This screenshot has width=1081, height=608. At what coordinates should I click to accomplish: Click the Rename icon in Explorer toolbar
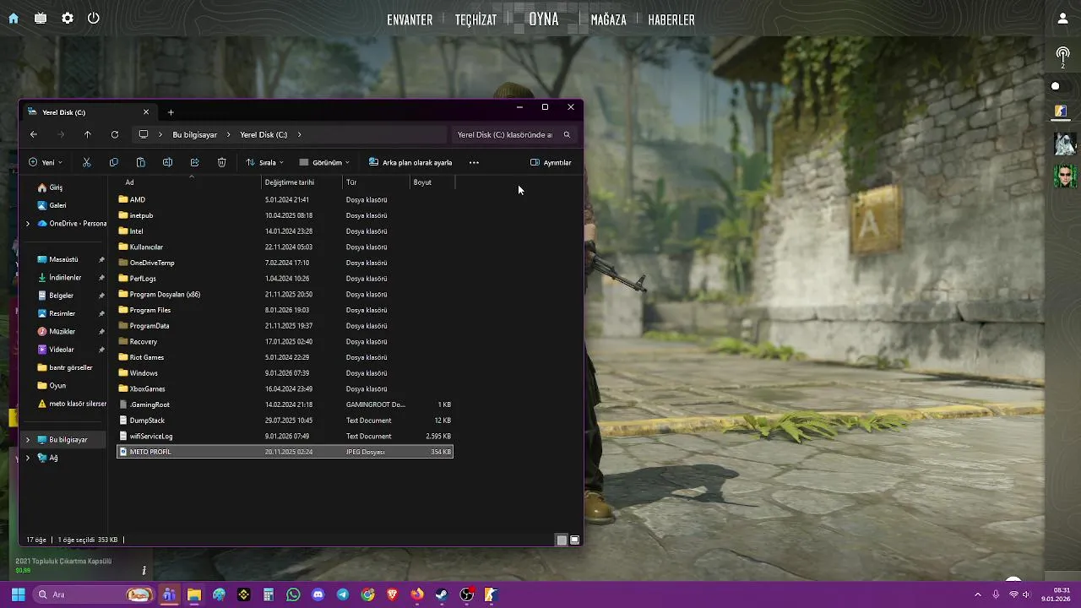[167, 162]
